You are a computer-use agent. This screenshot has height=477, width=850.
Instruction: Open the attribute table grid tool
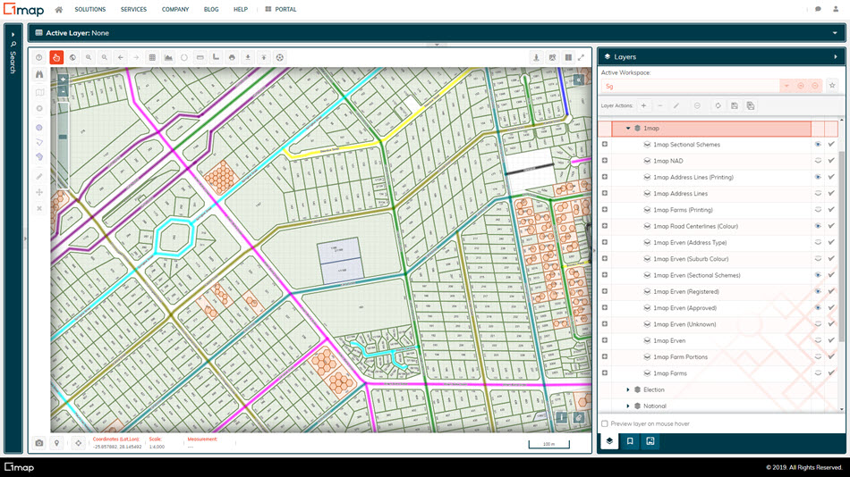pos(152,57)
